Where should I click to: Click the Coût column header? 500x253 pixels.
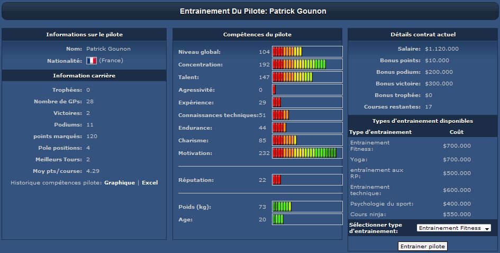click(x=456, y=132)
